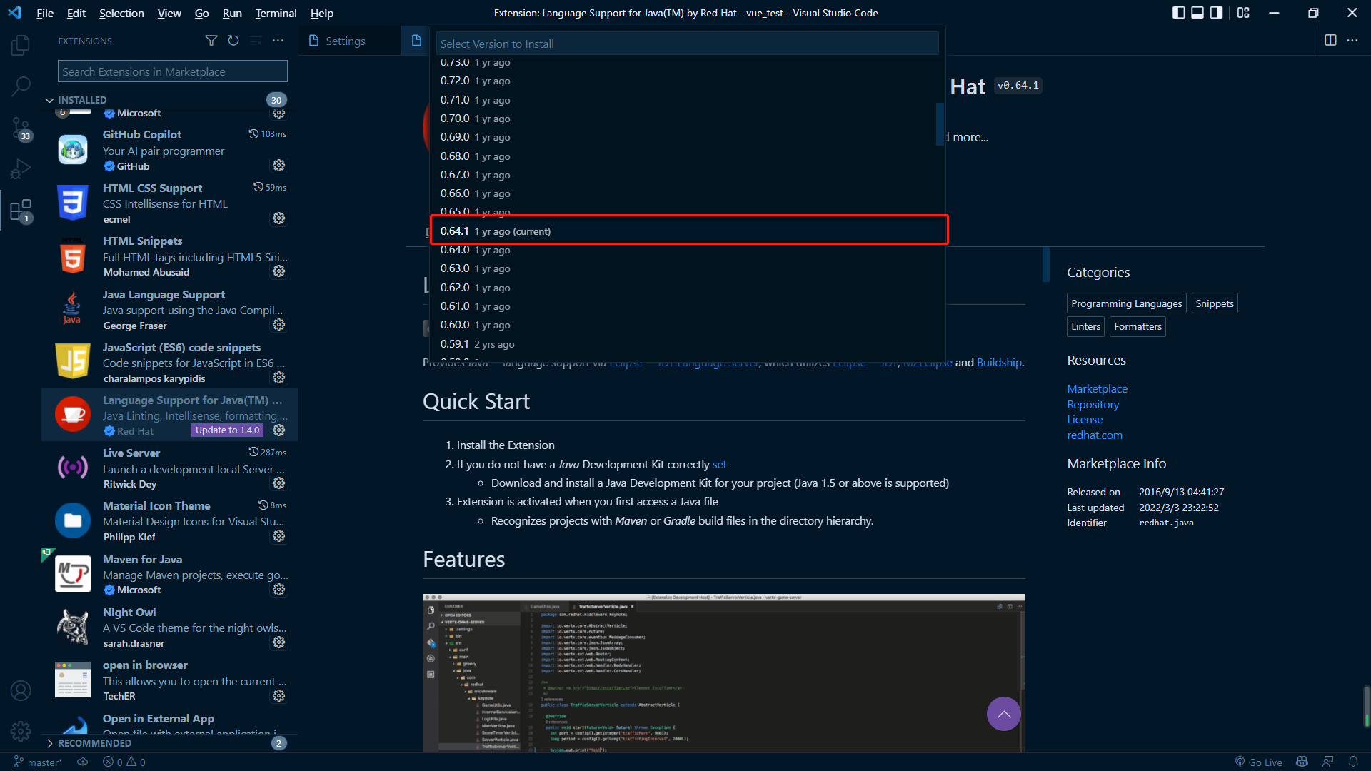Click the Search Extensions in Marketplace field
This screenshot has width=1371, height=771.
pos(173,71)
